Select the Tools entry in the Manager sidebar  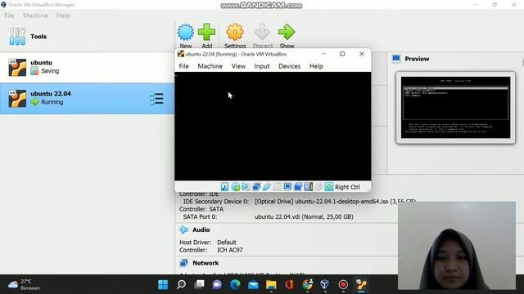(x=87, y=36)
